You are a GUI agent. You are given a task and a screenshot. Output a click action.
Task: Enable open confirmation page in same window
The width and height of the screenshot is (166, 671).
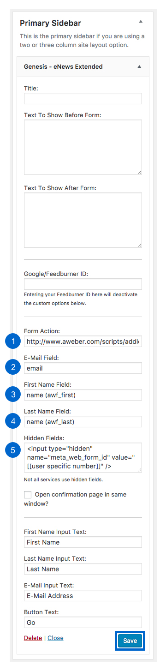tap(28, 495)
